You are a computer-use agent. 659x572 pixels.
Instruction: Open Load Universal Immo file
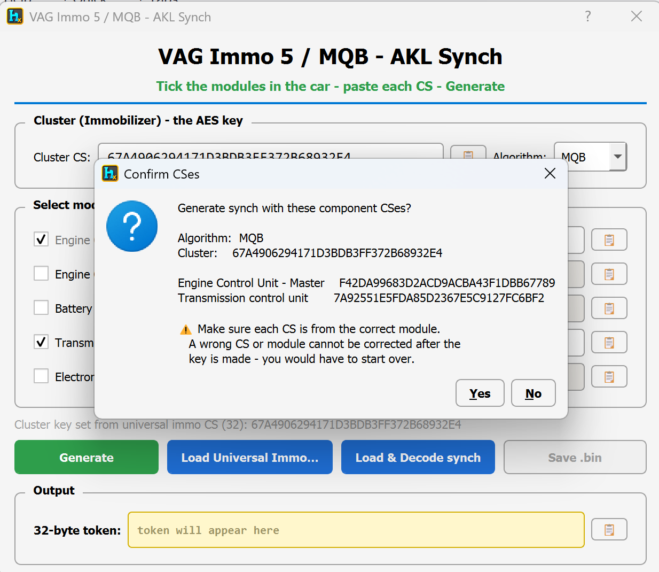coord(250,457)
